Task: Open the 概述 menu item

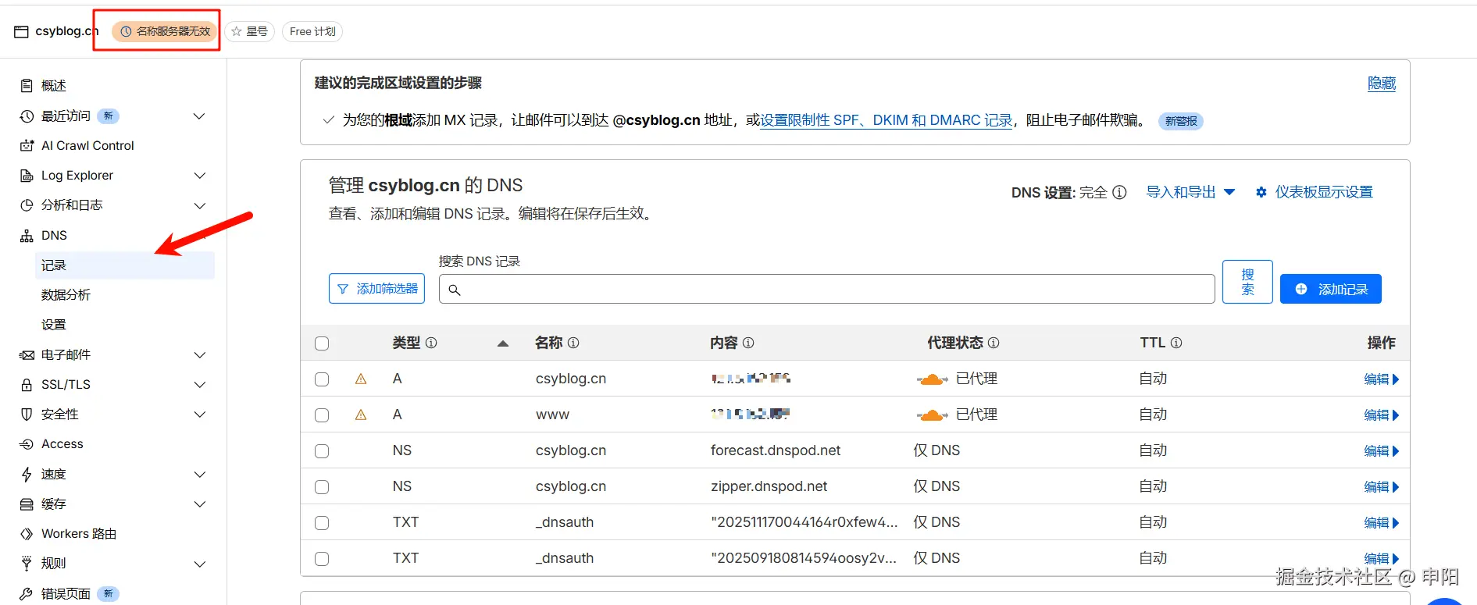Action: coord(54,86)
